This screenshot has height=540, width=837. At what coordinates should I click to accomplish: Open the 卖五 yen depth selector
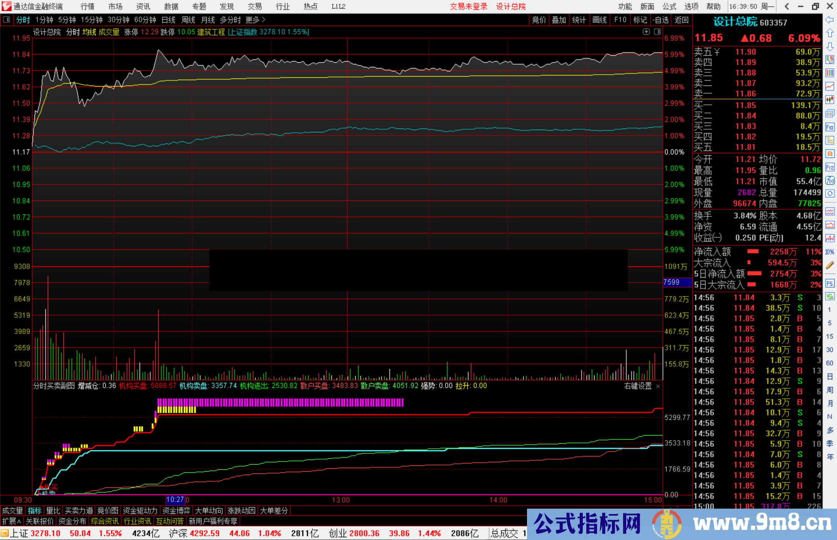click(717, 52)
